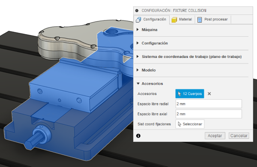Image resolution: width=257 pixels, height=167 pixels.
Task: Clear the Accesorios selection with the X
Action: tap(209, 94)
